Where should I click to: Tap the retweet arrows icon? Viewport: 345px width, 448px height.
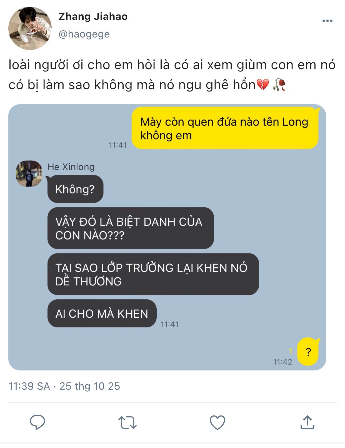click(x=127, y=422)
